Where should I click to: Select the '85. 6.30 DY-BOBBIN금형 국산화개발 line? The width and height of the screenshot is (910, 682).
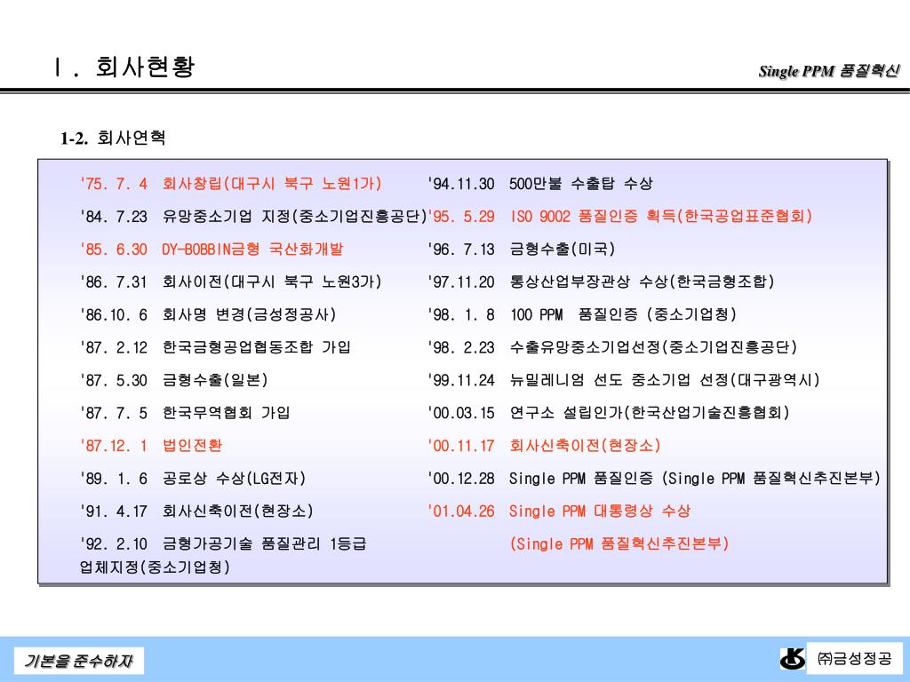pos(212,250)
